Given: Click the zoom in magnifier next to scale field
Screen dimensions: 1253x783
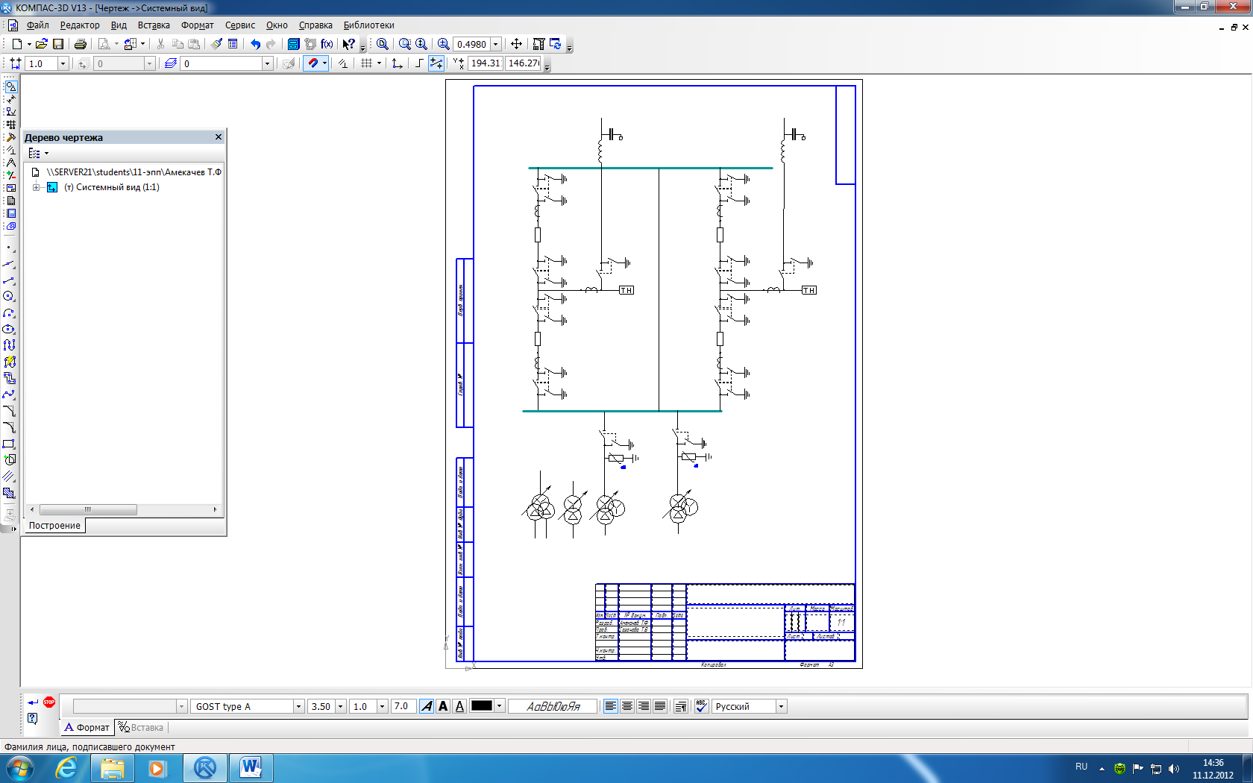Looking at the screenshot, I should click(444, 44).
